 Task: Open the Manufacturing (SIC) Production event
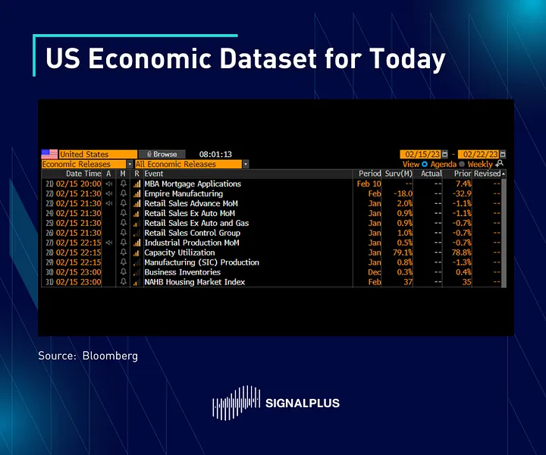pyautogui.click(x=202, y=262)
